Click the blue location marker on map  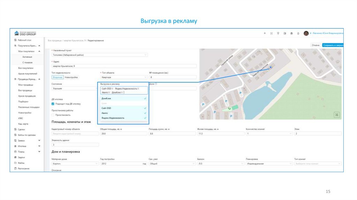271,67
